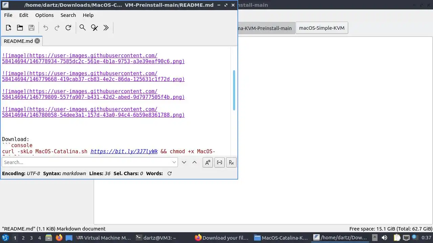The height and width of the screenshot is (243, 433).
Task: Open image link ending in 6b59e8361788.png
Action: [x=93, y=112]
